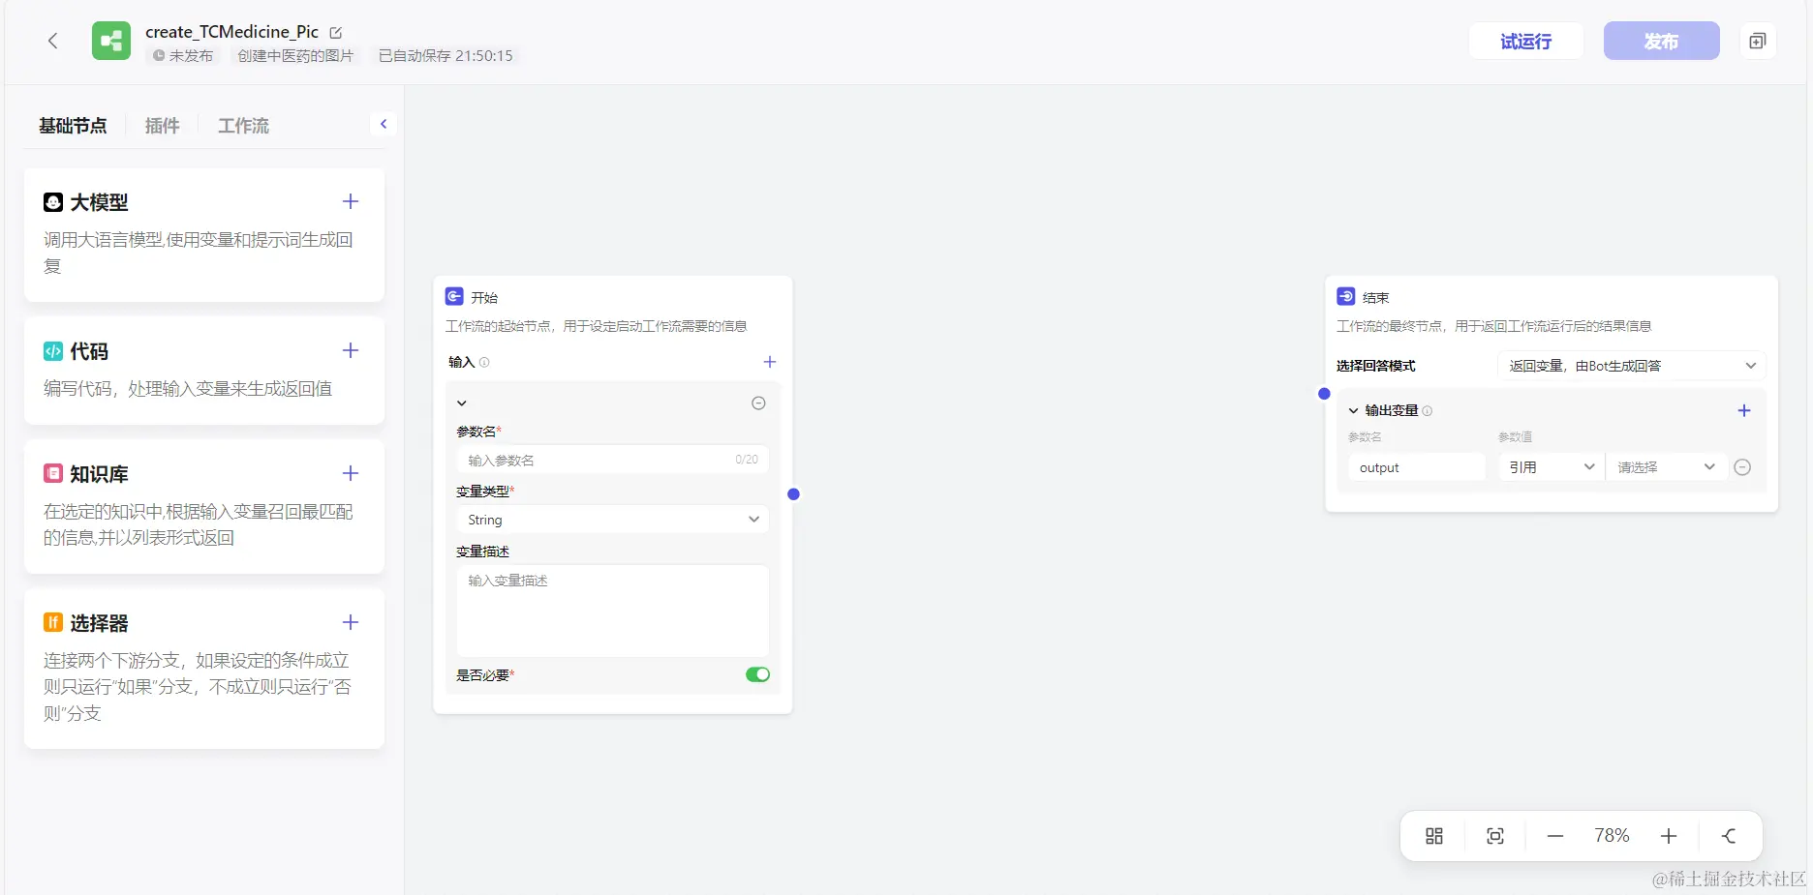Go back using the left arrow icon
Screen dimensions: 1813x895
tap(53, 41)
